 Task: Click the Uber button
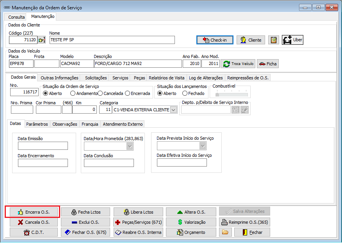[x=292, y=40]
